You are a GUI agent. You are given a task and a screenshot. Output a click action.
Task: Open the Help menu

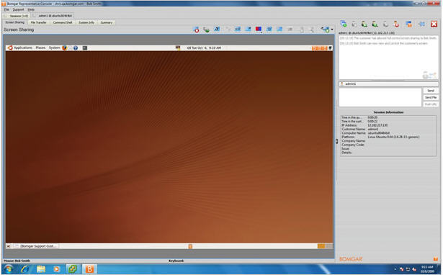[x=31, y=9]
